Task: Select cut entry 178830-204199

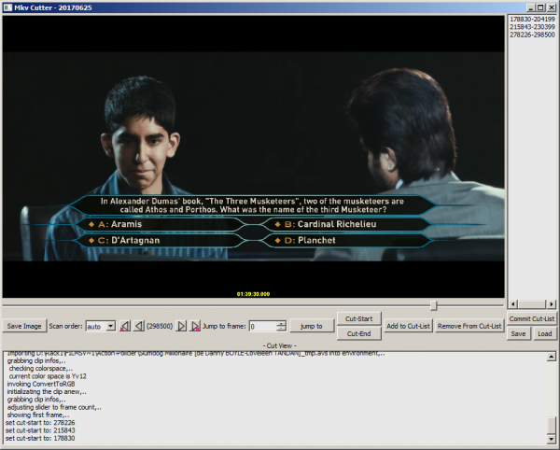Action: pyautogui.click(x=532, y=20)
